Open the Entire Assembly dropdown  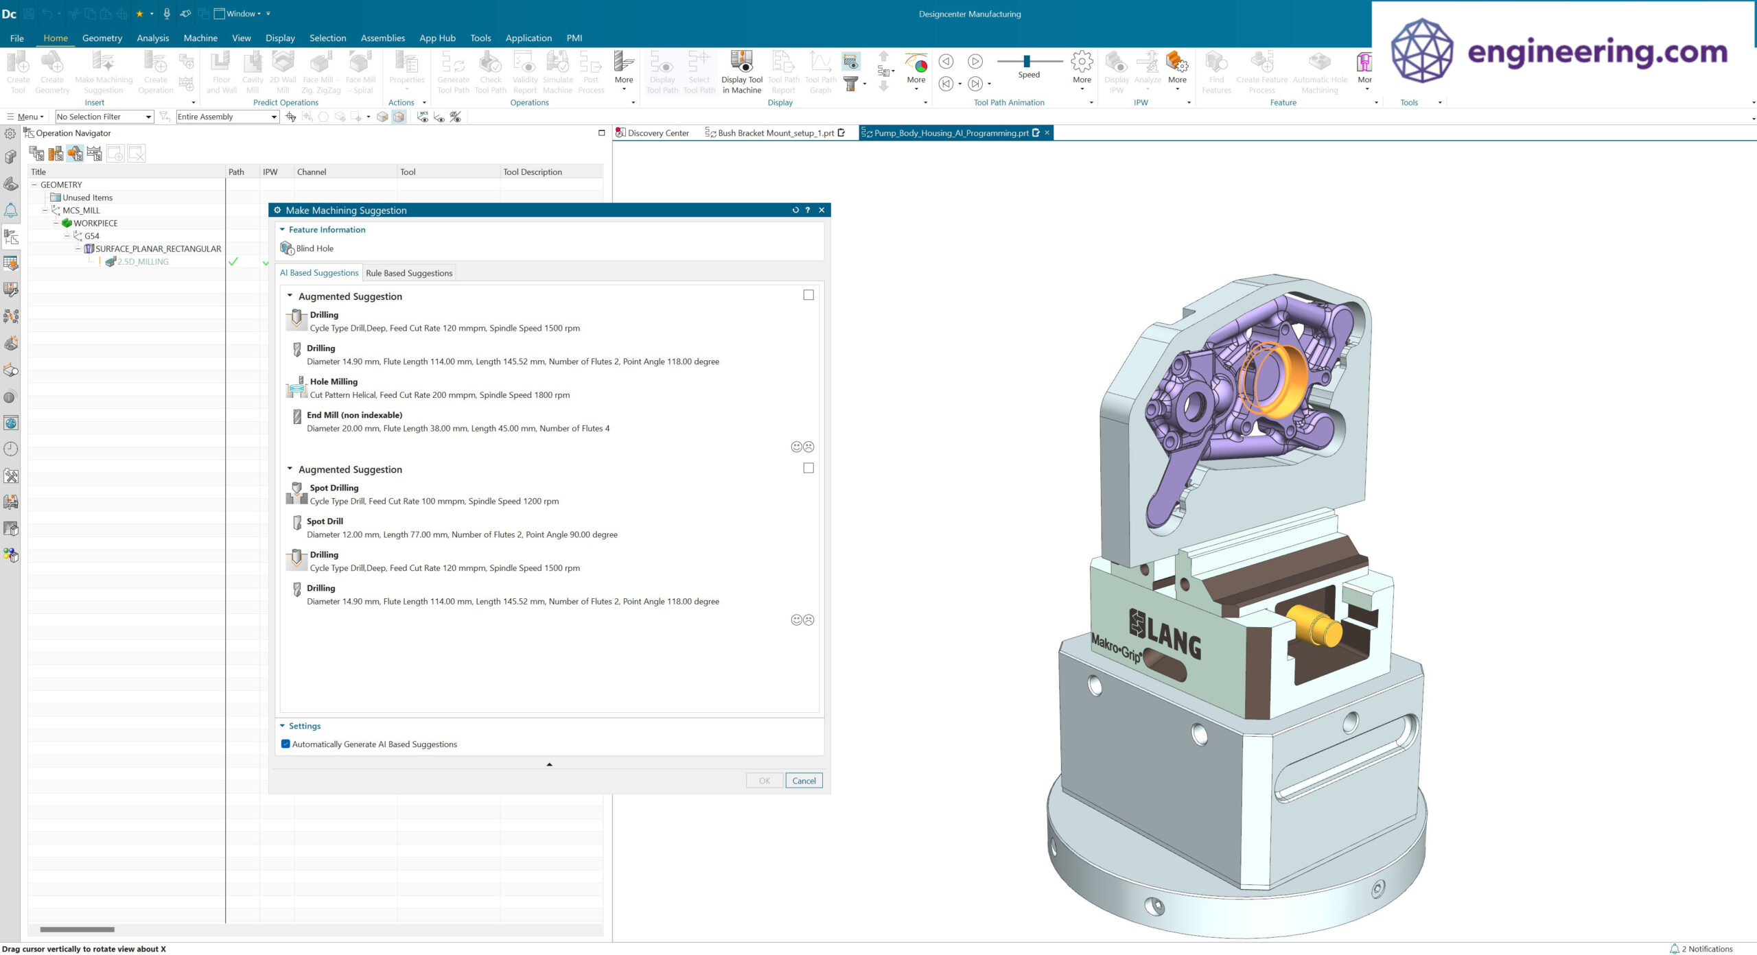[x=274, y=117]
